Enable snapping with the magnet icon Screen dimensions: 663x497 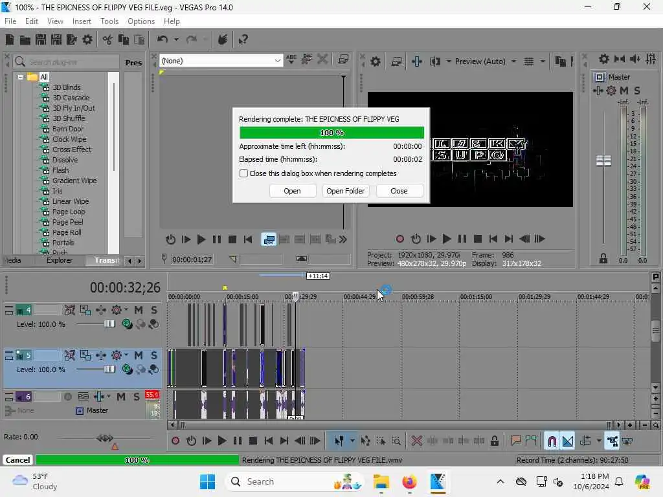pos(552,441)
